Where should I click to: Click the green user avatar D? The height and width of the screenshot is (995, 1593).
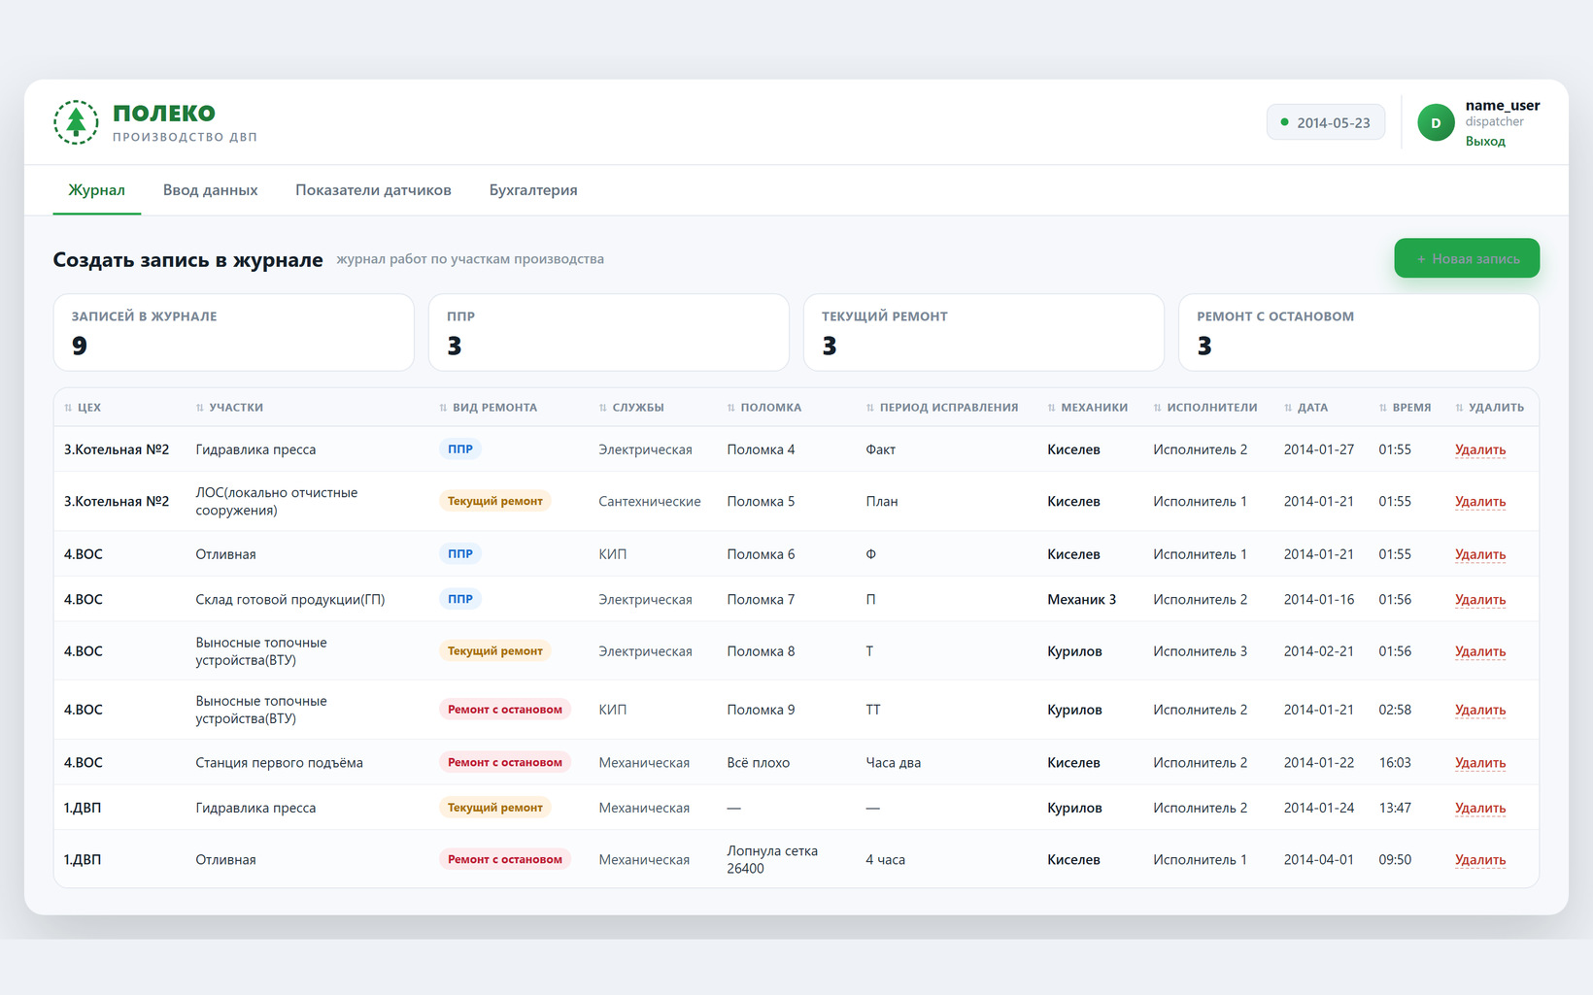coord(1436,122)
